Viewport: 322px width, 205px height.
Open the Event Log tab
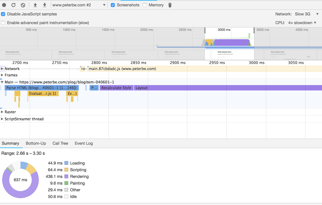point(84,143)
